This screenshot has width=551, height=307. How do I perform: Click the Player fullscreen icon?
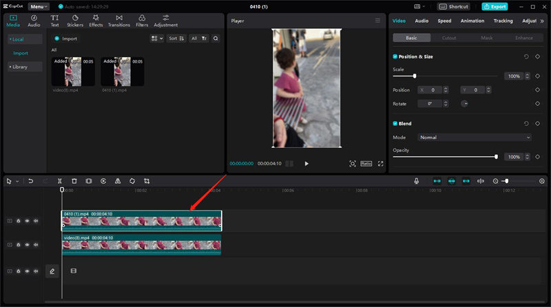[x=381, y=164]
